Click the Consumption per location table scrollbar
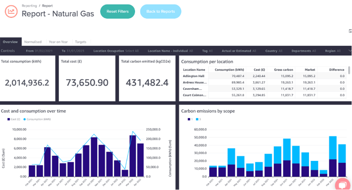352x190 pixels. pos(349,70)
